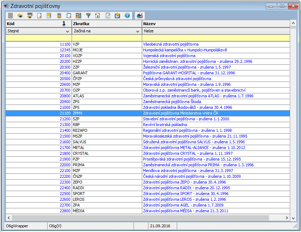Open the filter funnel tool
This screenshot has height=232, width=301.
tap(88, 15)
